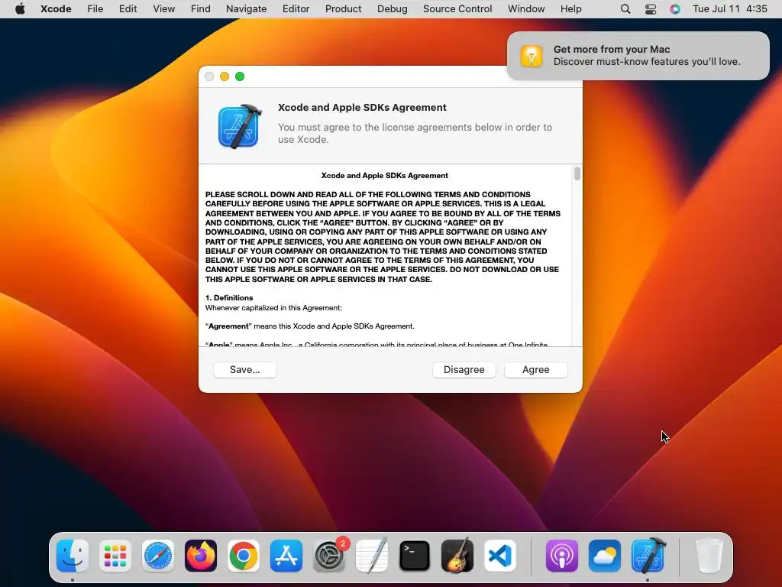Screen dimensions: 782x587
Task: Click Save... to save the agreement
Action: 245,369
